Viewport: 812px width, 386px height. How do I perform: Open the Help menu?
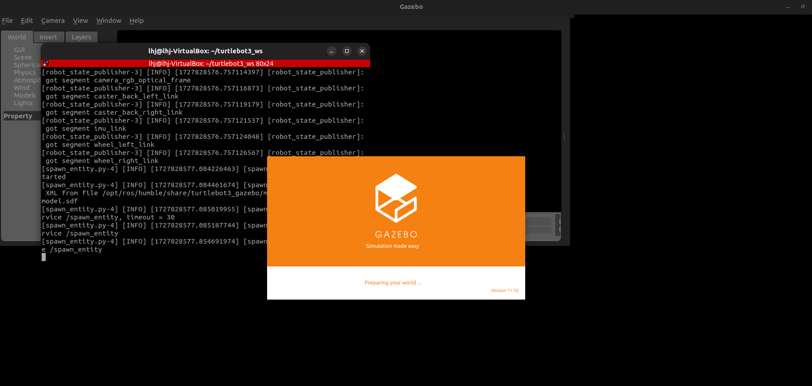tap(137, 21)
